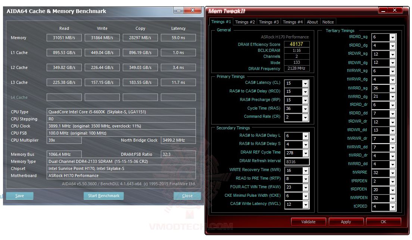412x240 pixels.
Task: Select the Timings #1 tab
Action: [x=221, y=22]
